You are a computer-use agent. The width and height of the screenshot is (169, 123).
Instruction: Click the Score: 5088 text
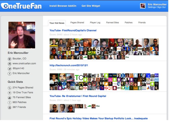pyautogui.click(x=56, y=69)
